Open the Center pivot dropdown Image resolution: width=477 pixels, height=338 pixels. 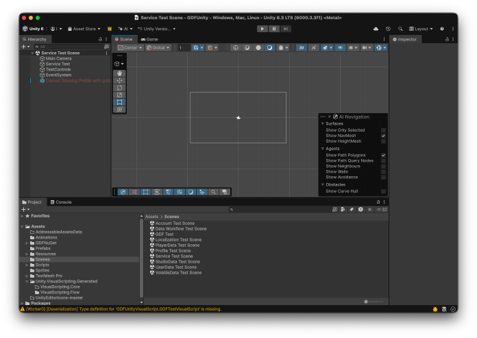tap(130, 48)
